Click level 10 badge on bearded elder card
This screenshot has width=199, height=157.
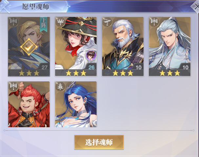[x=138, y=67]
